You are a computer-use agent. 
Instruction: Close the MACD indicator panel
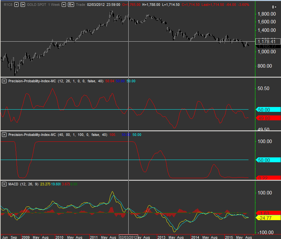4,184
